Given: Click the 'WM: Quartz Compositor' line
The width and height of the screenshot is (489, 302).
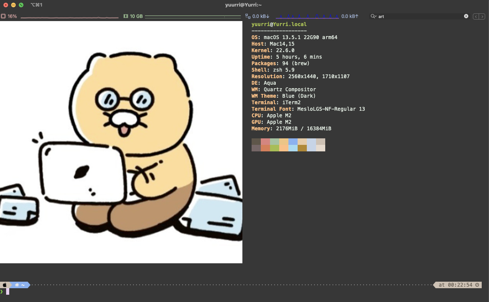Looking at the screenshot, I should (284, 89).
